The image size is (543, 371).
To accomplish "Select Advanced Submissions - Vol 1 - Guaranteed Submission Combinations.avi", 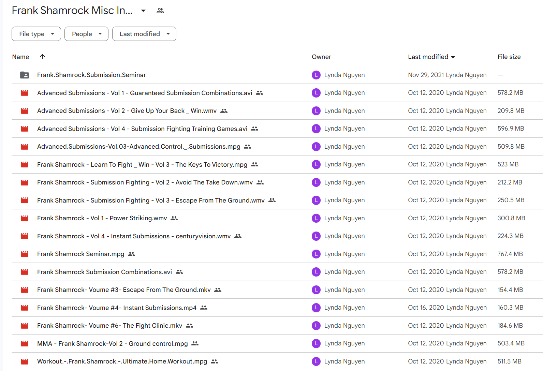I will pyautogui.click(x=145, y=93).
